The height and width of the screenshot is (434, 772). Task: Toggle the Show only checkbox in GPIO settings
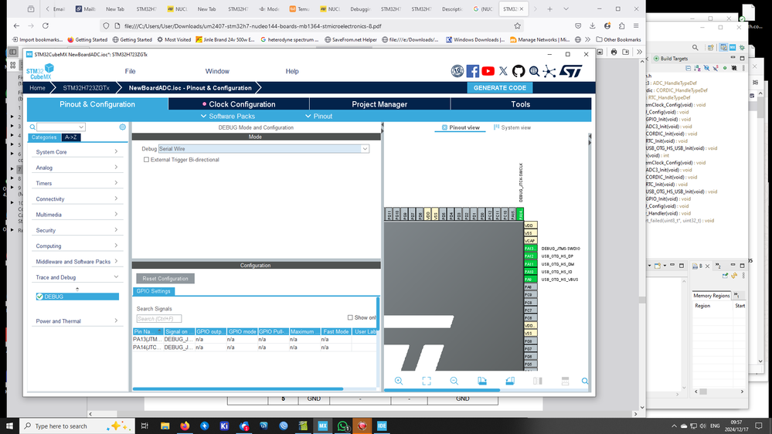click(x=350, y=317)
